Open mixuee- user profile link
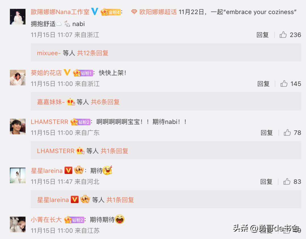The height and width of the screenshot is (239, 306). point(49,53)
